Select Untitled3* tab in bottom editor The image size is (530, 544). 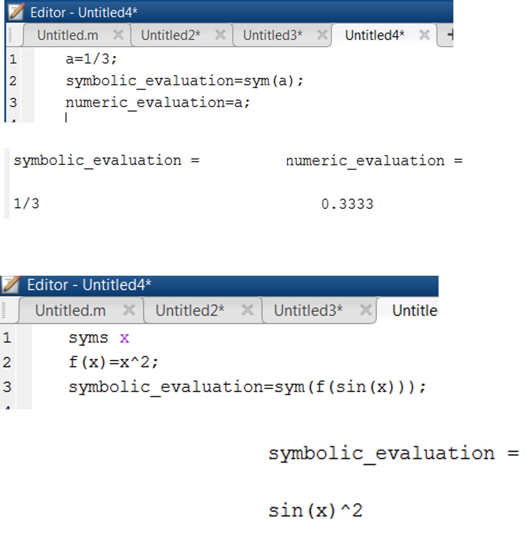pos(308,310)
